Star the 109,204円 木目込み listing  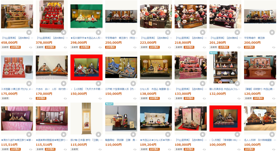[168, 134]
